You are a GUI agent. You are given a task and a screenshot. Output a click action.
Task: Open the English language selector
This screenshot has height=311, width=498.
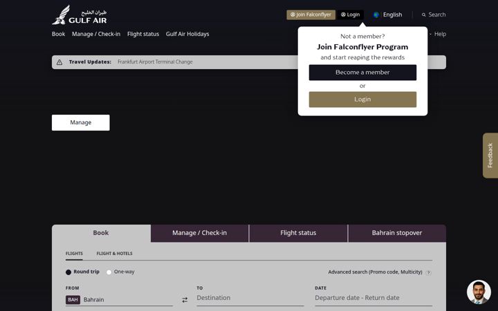388,15
